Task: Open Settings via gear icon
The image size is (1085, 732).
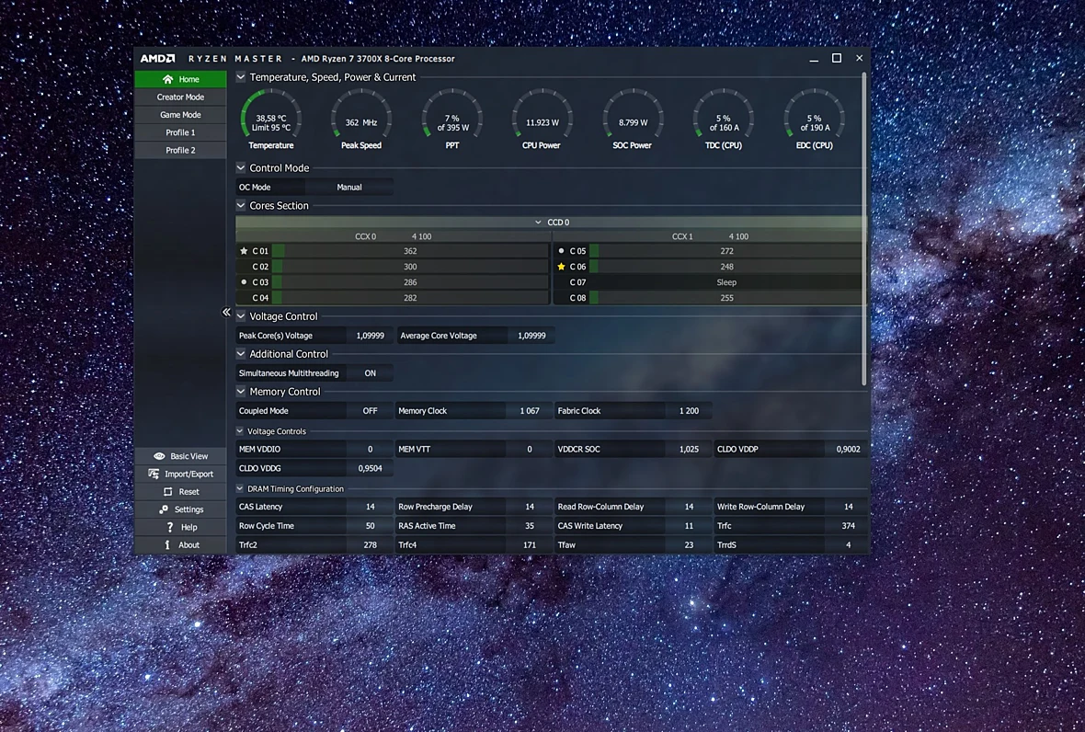Action: [164, 509]
